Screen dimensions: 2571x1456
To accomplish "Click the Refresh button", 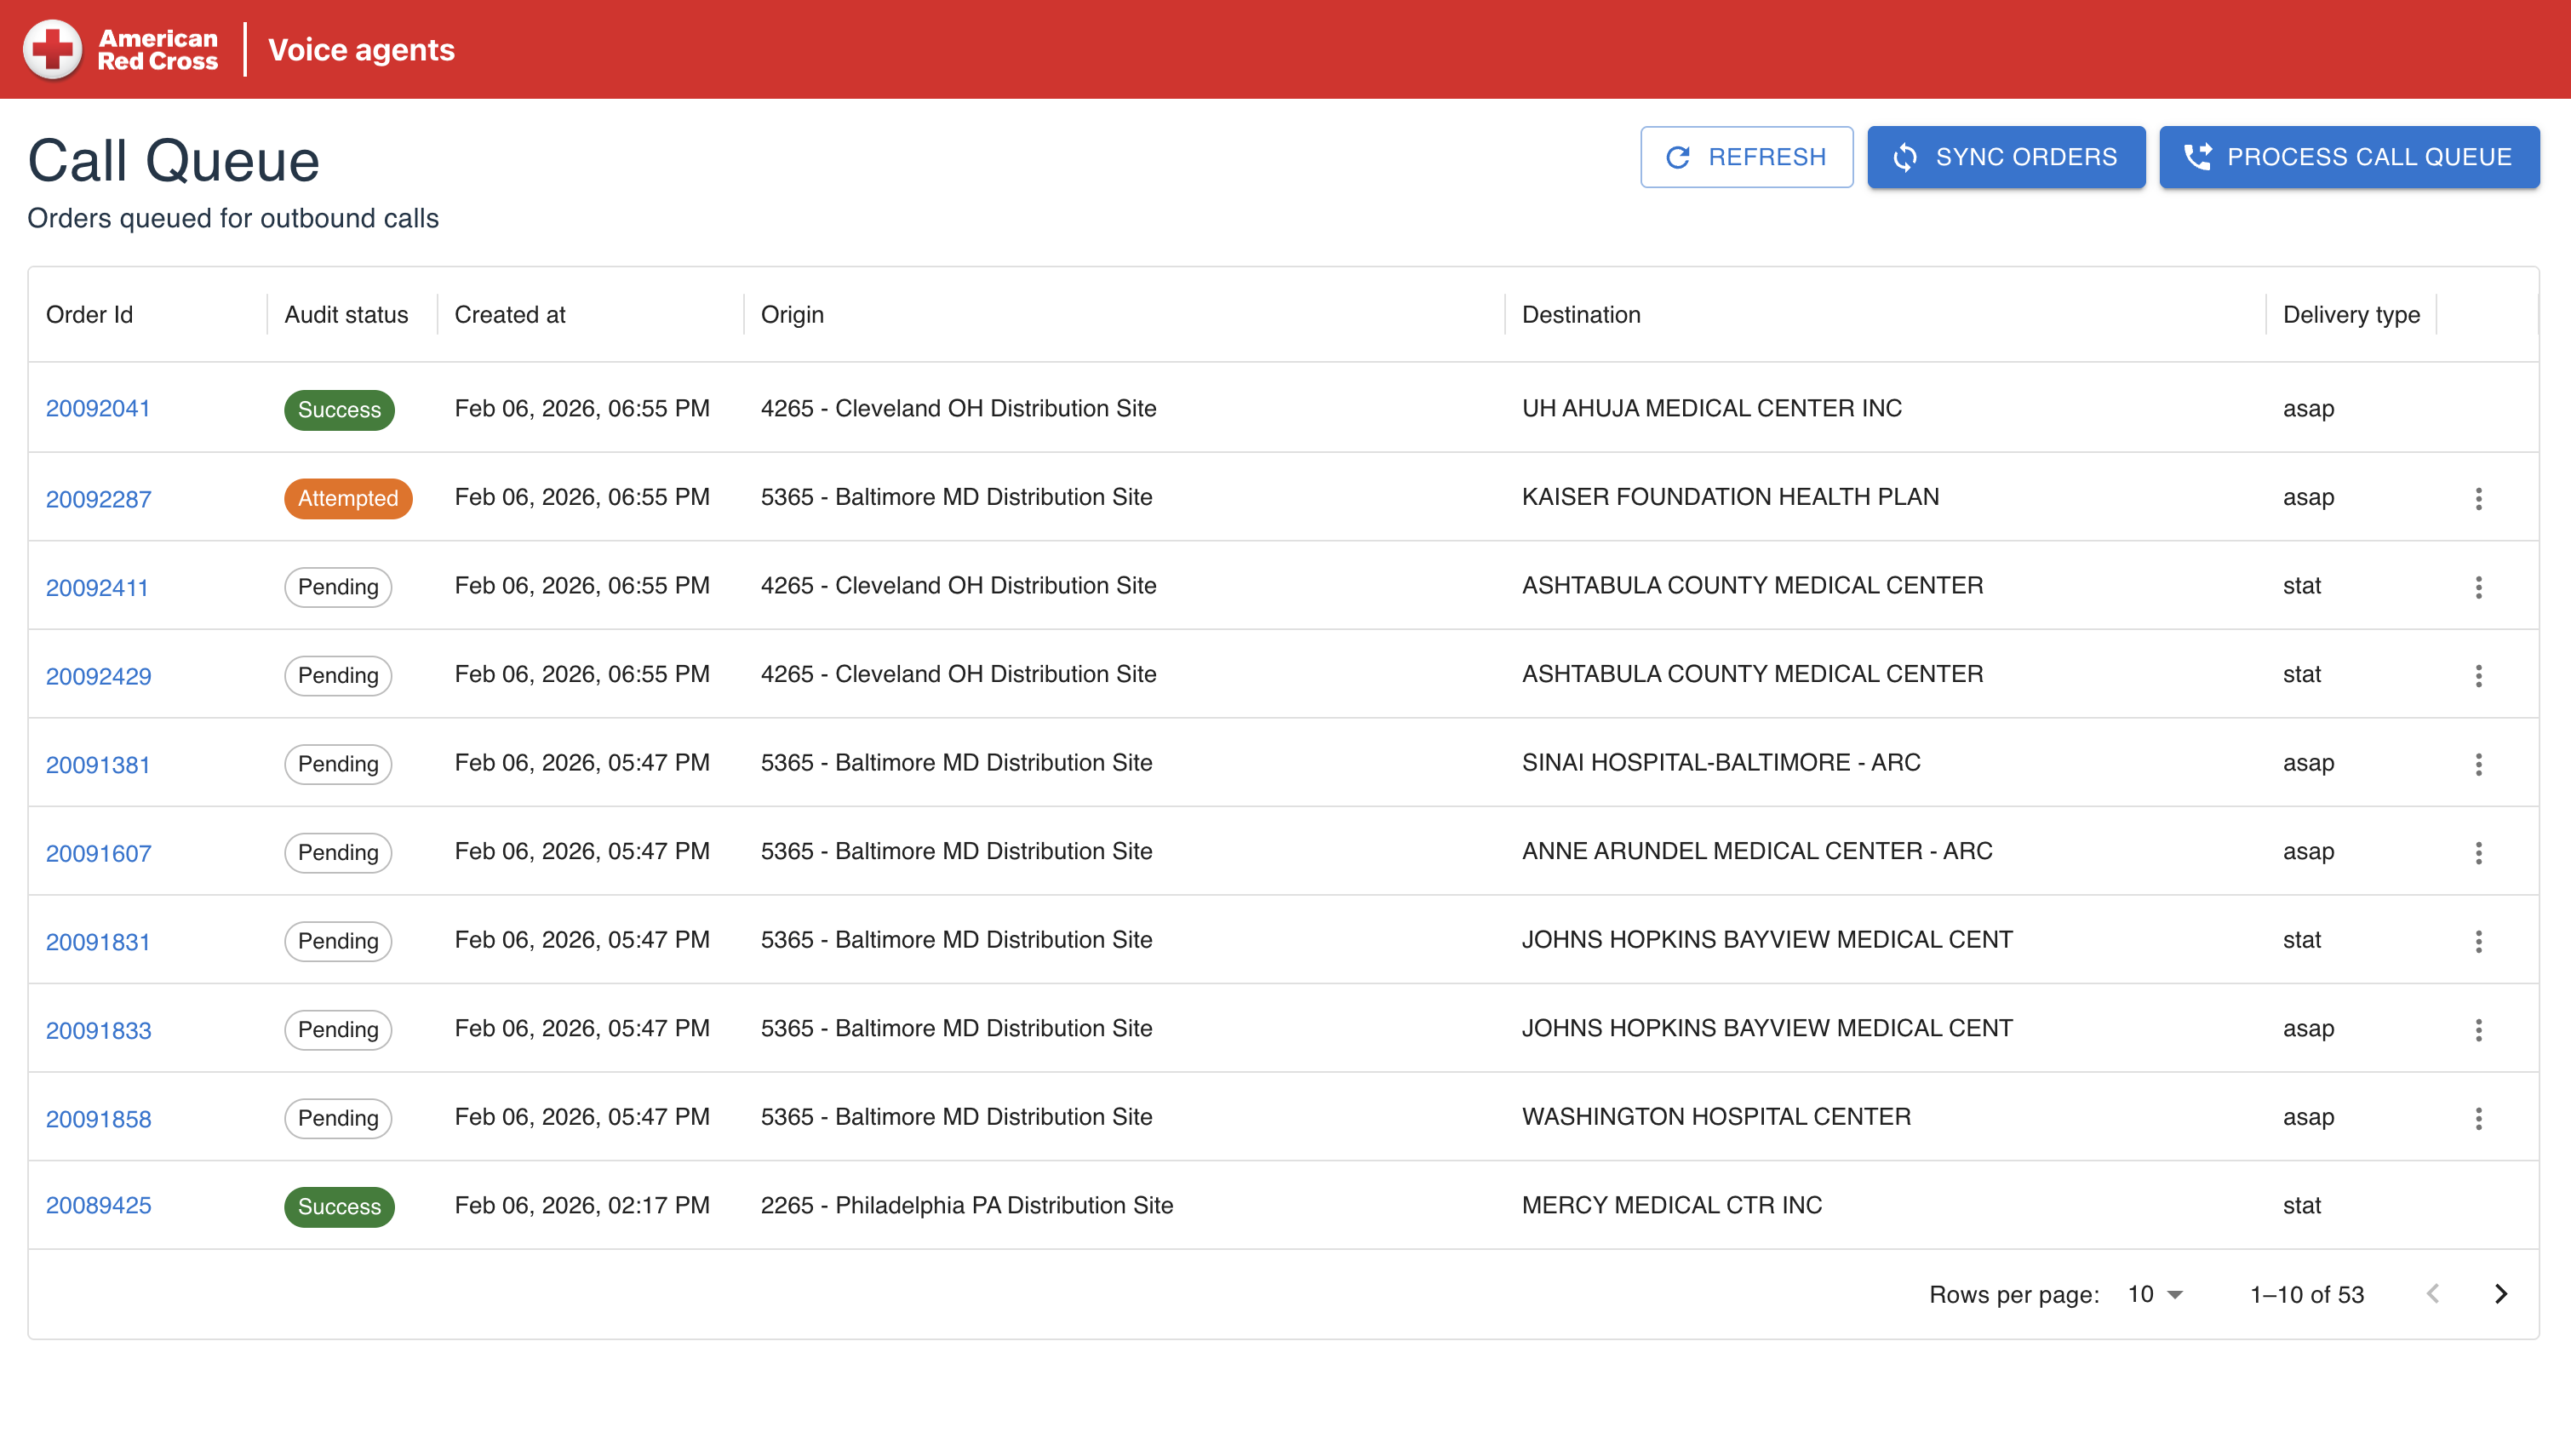I will pos(1746,157).
